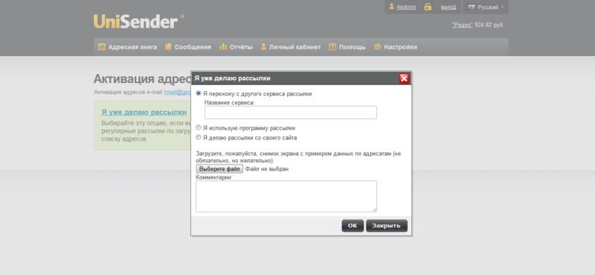The height and width of the screenshot is (275, 595).
Task: Click the 'Файл не выбран' text
Action: click(x=267, y=169)
